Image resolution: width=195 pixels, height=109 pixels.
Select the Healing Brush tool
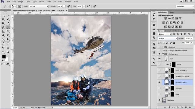(x=3, y=28)
